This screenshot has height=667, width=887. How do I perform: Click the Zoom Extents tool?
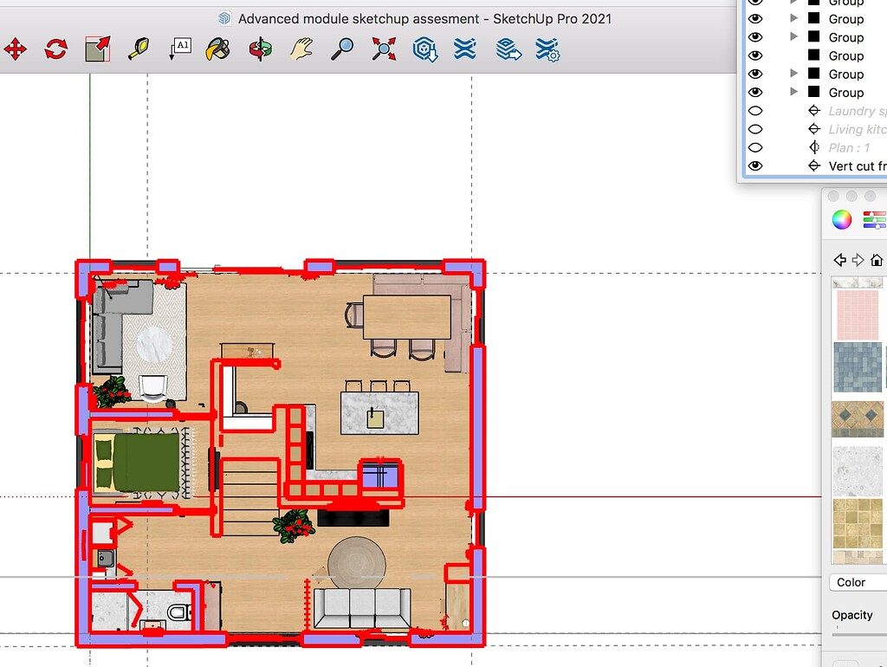384,49
